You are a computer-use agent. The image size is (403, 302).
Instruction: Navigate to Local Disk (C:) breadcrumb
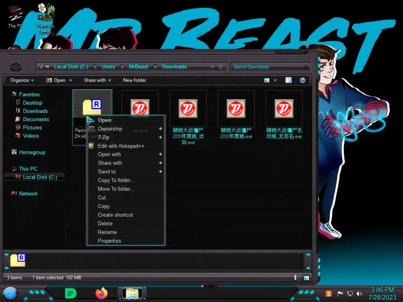[71, 67]
